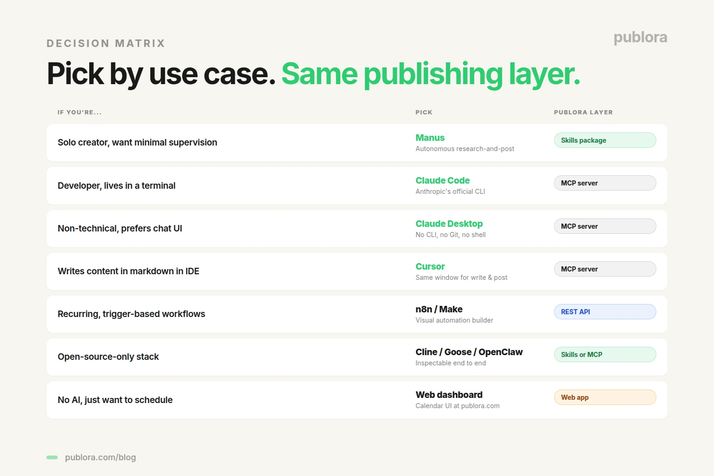Click the green "Same publishing layer." heading
This screenshot has width=714, height=476.
coord(431,74)
